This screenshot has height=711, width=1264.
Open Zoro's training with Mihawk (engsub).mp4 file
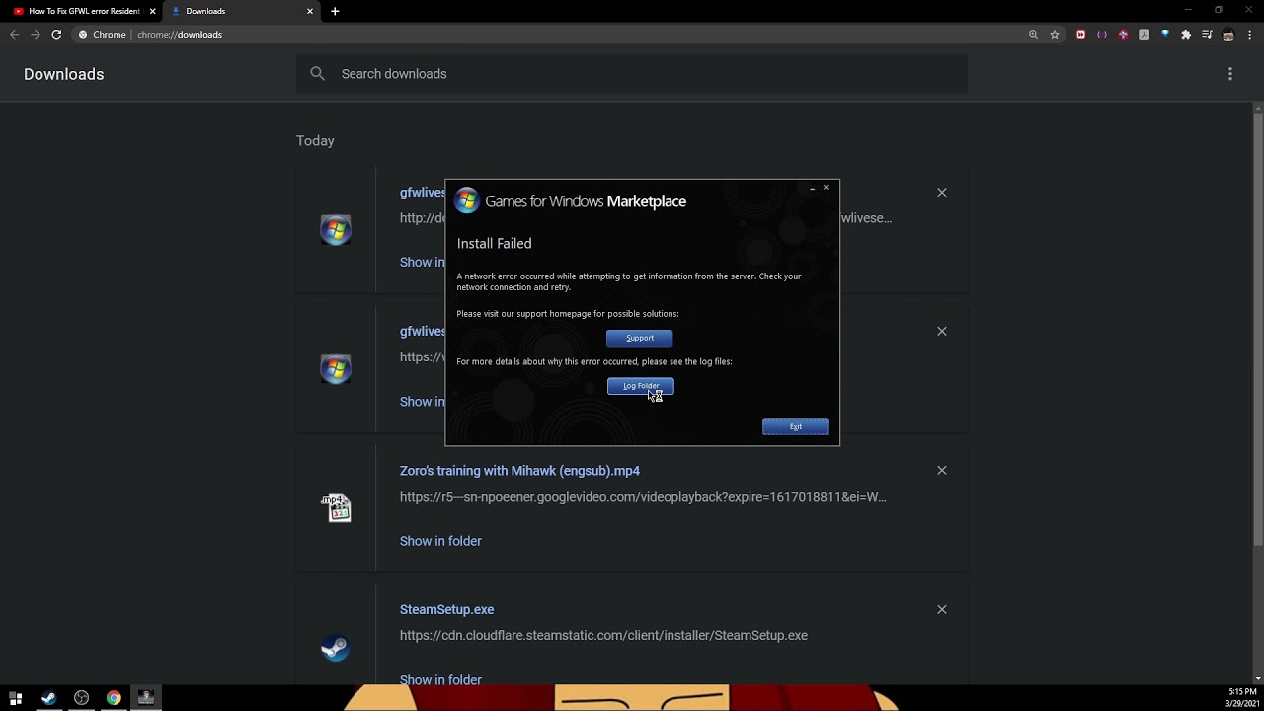[x=519, y=471]
